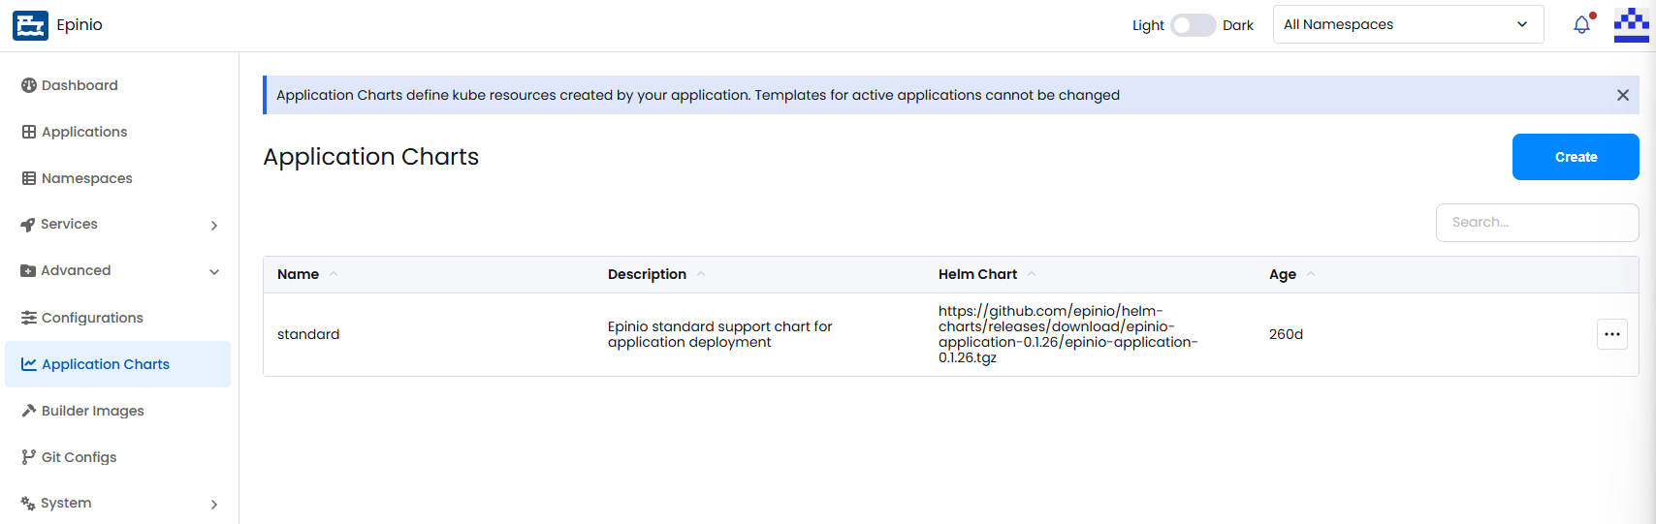Expand the Services submenu chevron

pos(214,226)
